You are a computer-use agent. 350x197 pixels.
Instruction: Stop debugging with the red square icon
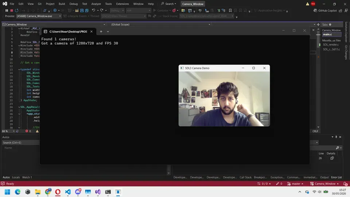pyautogui.click(x=12, y=11)
